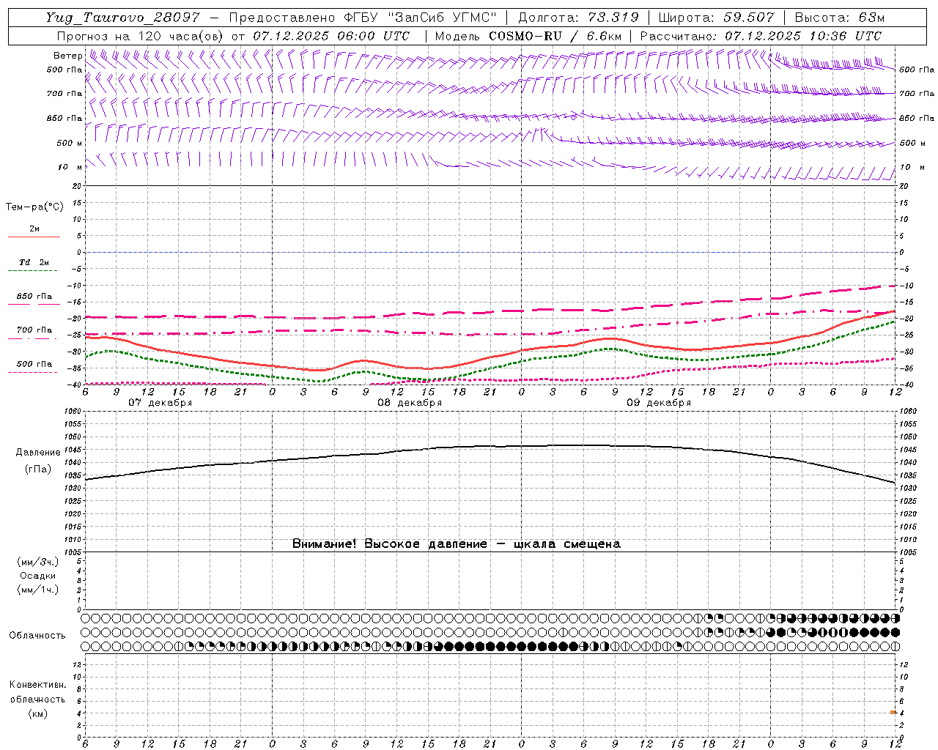
Task: Click the Осадки precipitation label
Action: click(38, 576)
